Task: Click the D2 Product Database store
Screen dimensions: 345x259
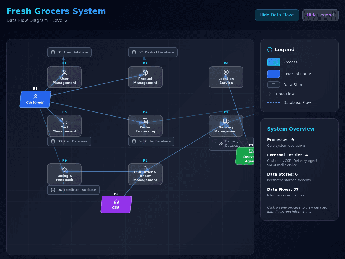Action: pos(153,52)
